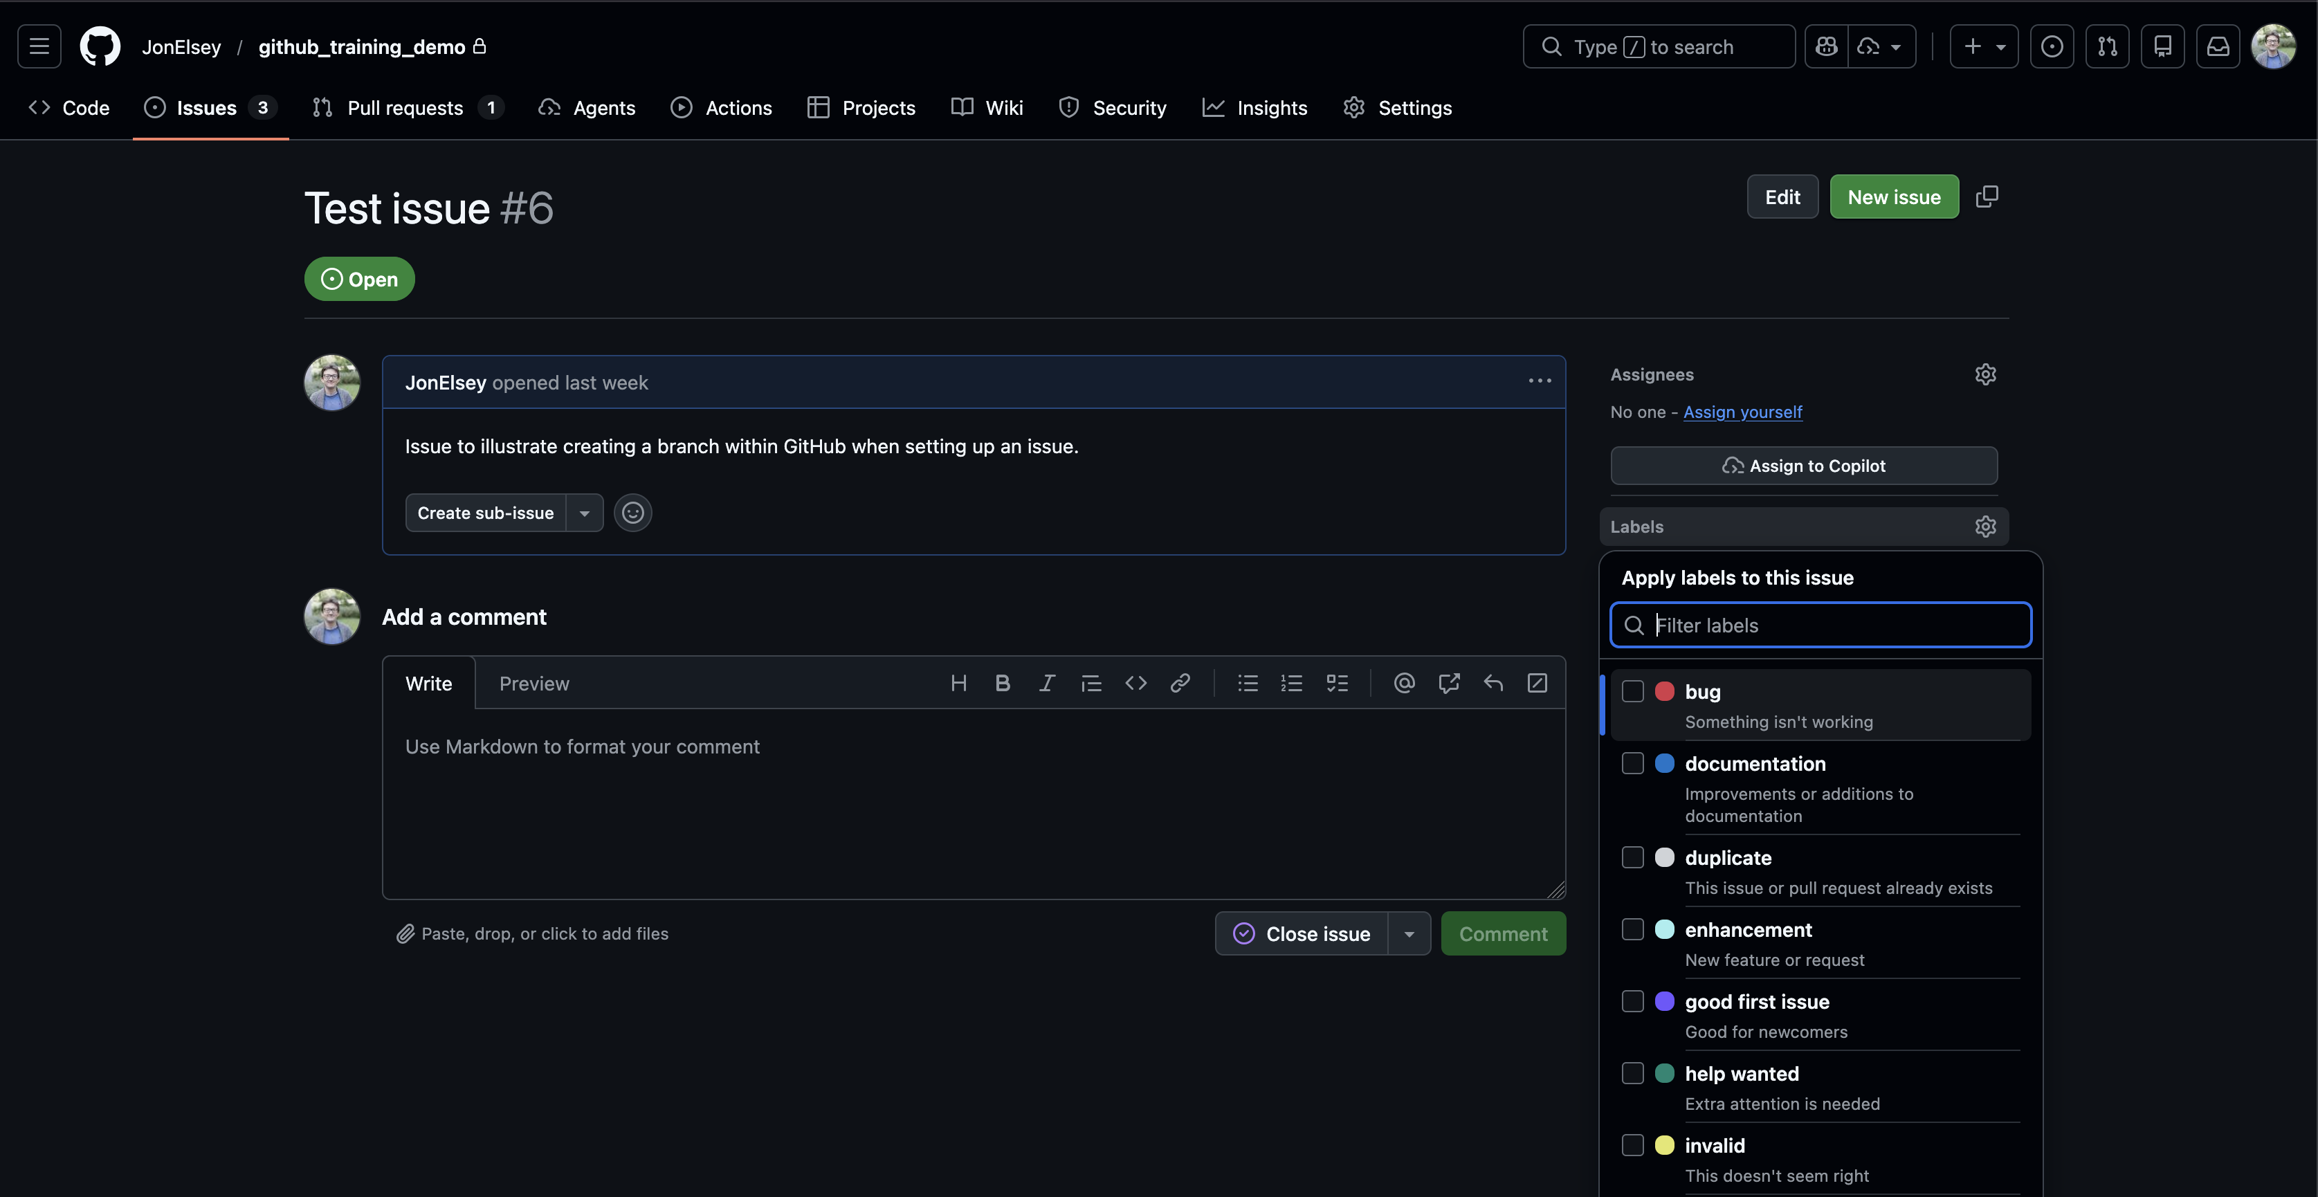2318x1197 pixels.
Task: Insert a link via toolbar icon
Action: click(x=1180, y=683)
